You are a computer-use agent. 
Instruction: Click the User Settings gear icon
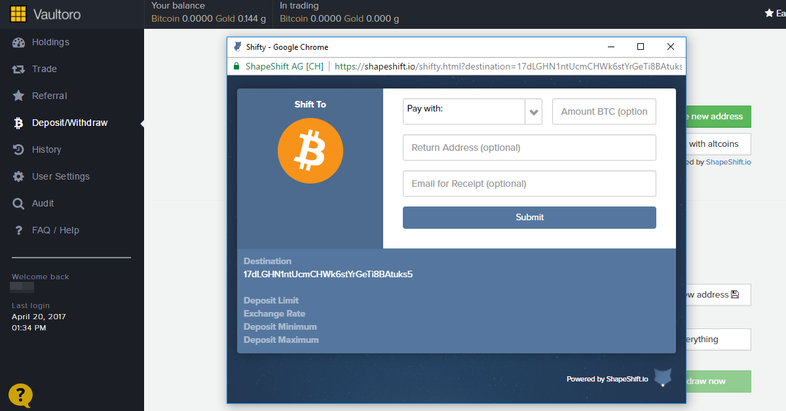tap(19, 176)
